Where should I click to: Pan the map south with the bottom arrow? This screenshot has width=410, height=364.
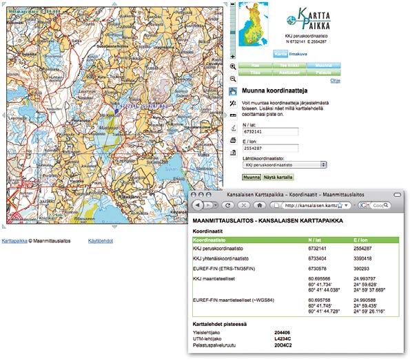114,227
